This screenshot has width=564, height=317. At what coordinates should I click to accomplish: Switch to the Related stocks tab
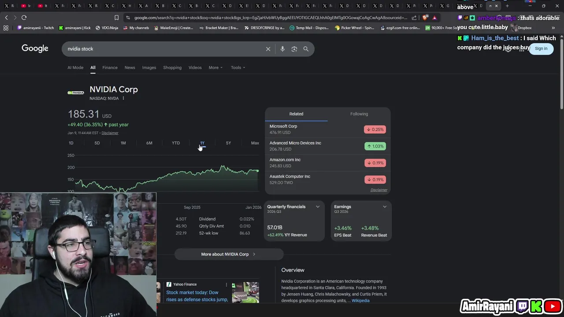(x=296, y=114)
